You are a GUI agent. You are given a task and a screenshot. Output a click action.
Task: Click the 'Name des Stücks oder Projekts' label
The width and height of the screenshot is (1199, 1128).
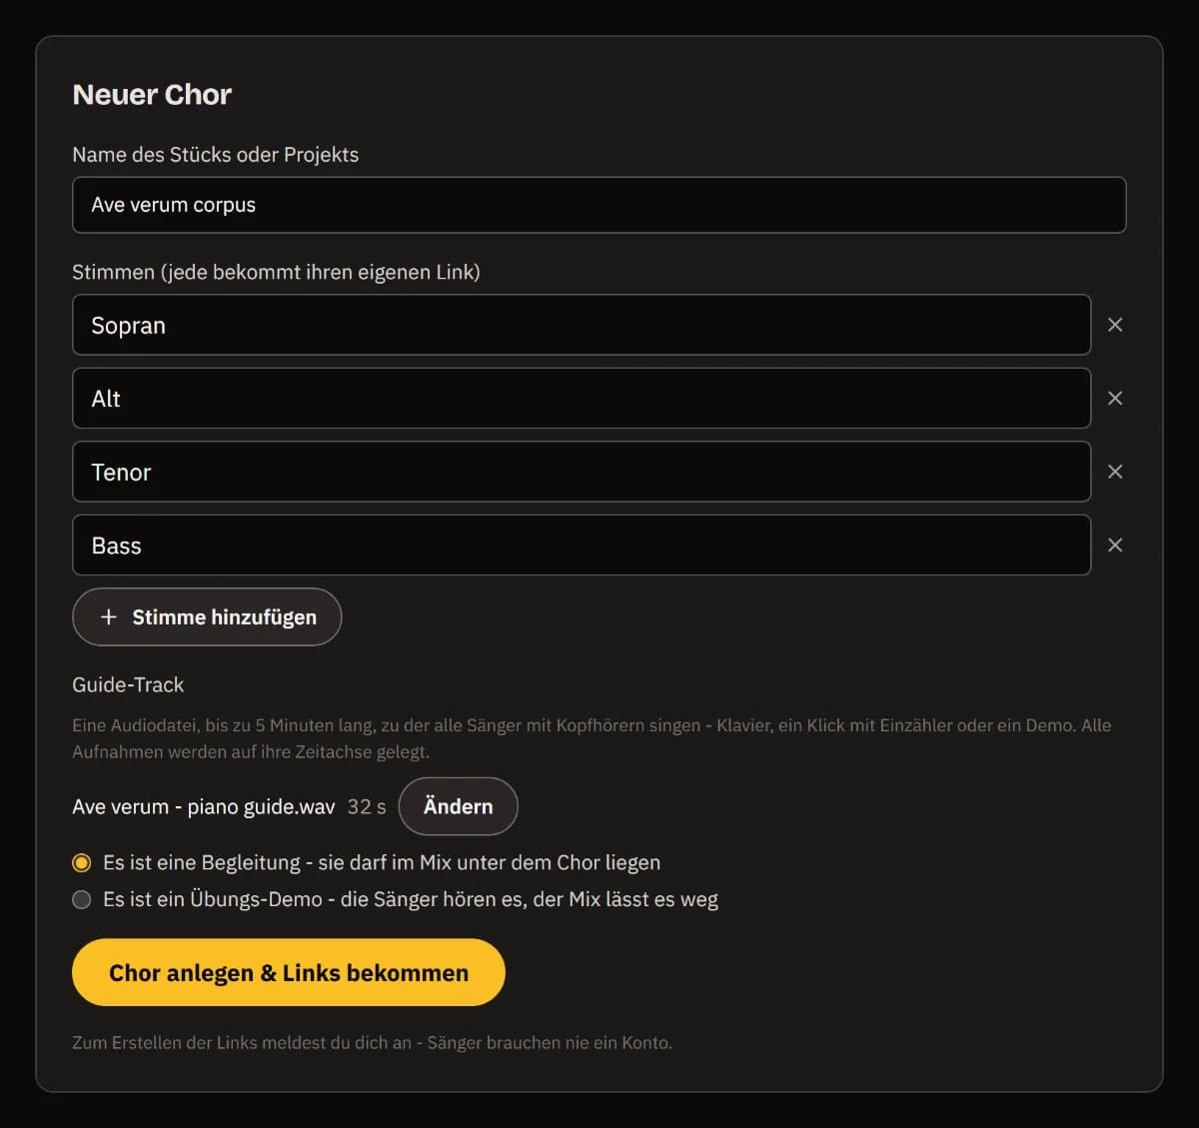point(215,155)
